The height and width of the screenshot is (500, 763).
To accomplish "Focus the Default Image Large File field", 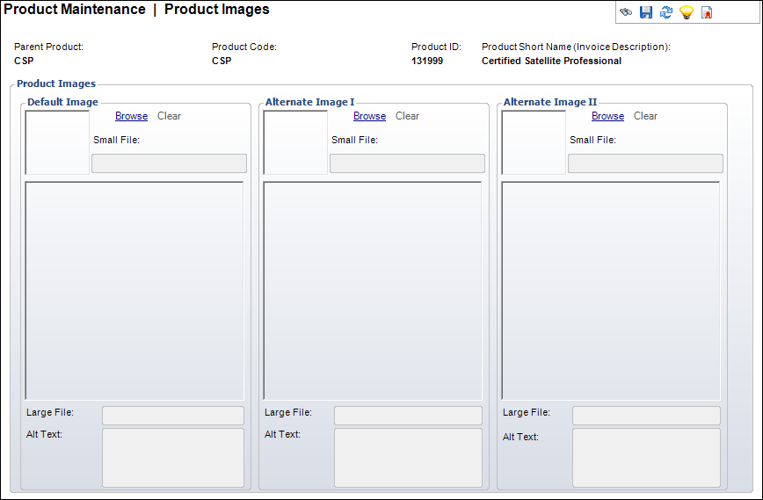I will 173,416.
